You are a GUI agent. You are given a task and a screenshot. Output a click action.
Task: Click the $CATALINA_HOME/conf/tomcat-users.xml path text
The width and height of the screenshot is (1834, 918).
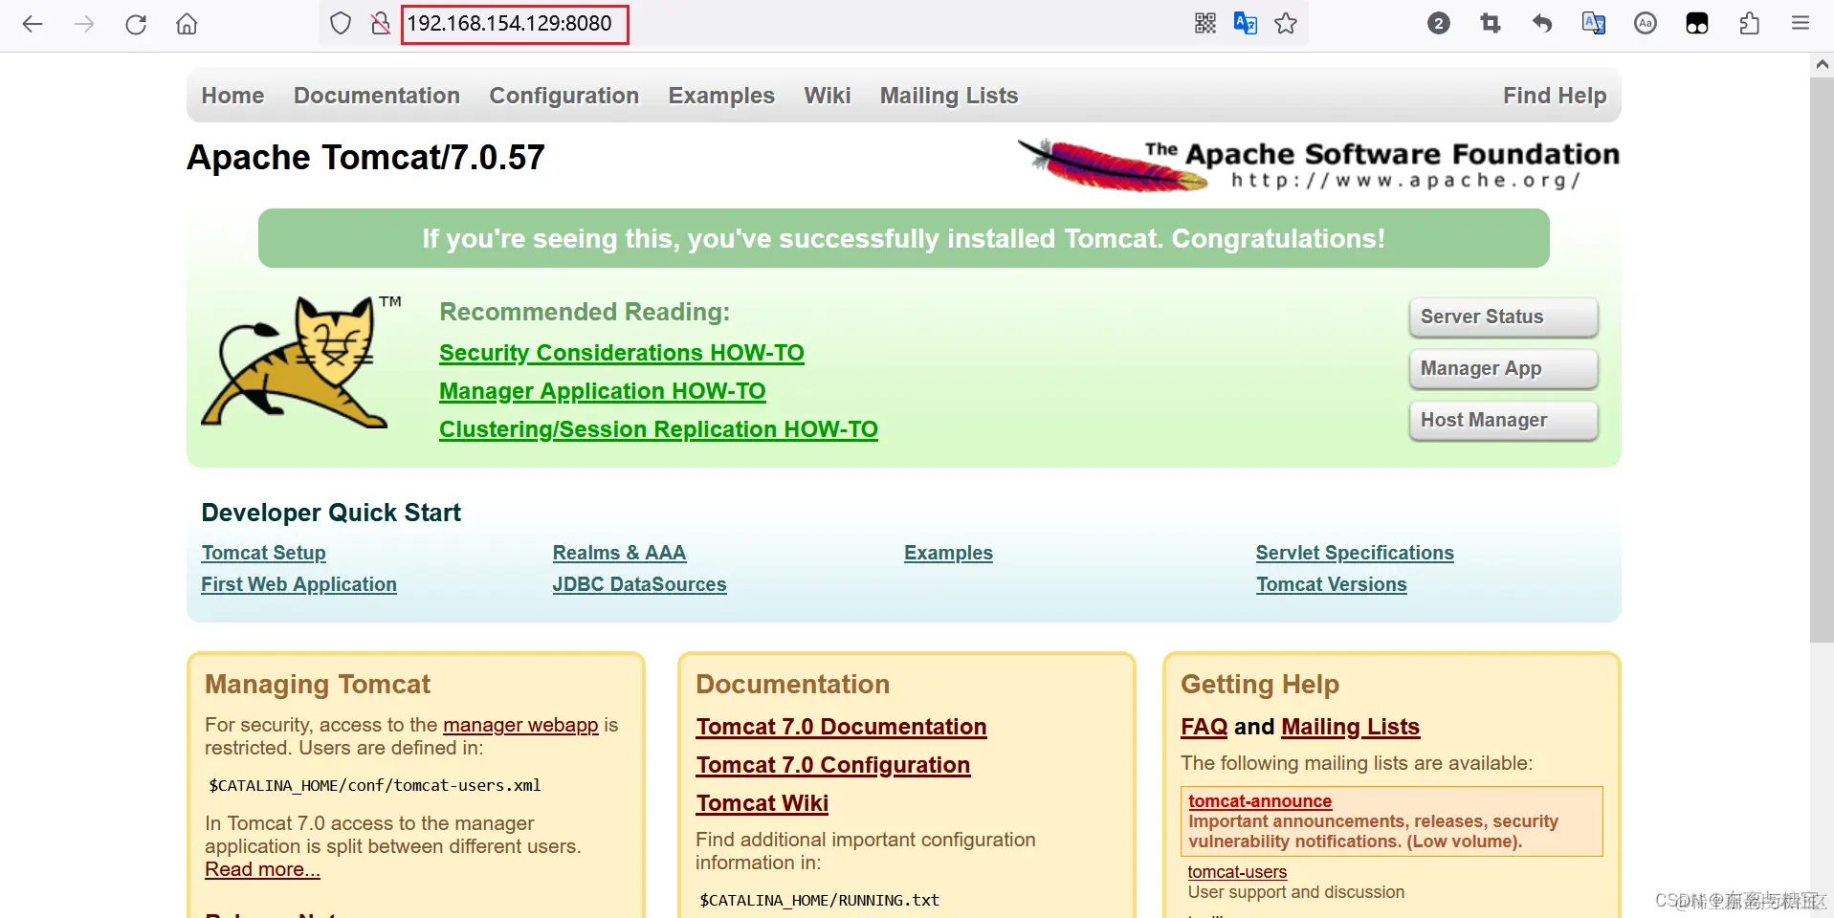click(x=375, y=786)
